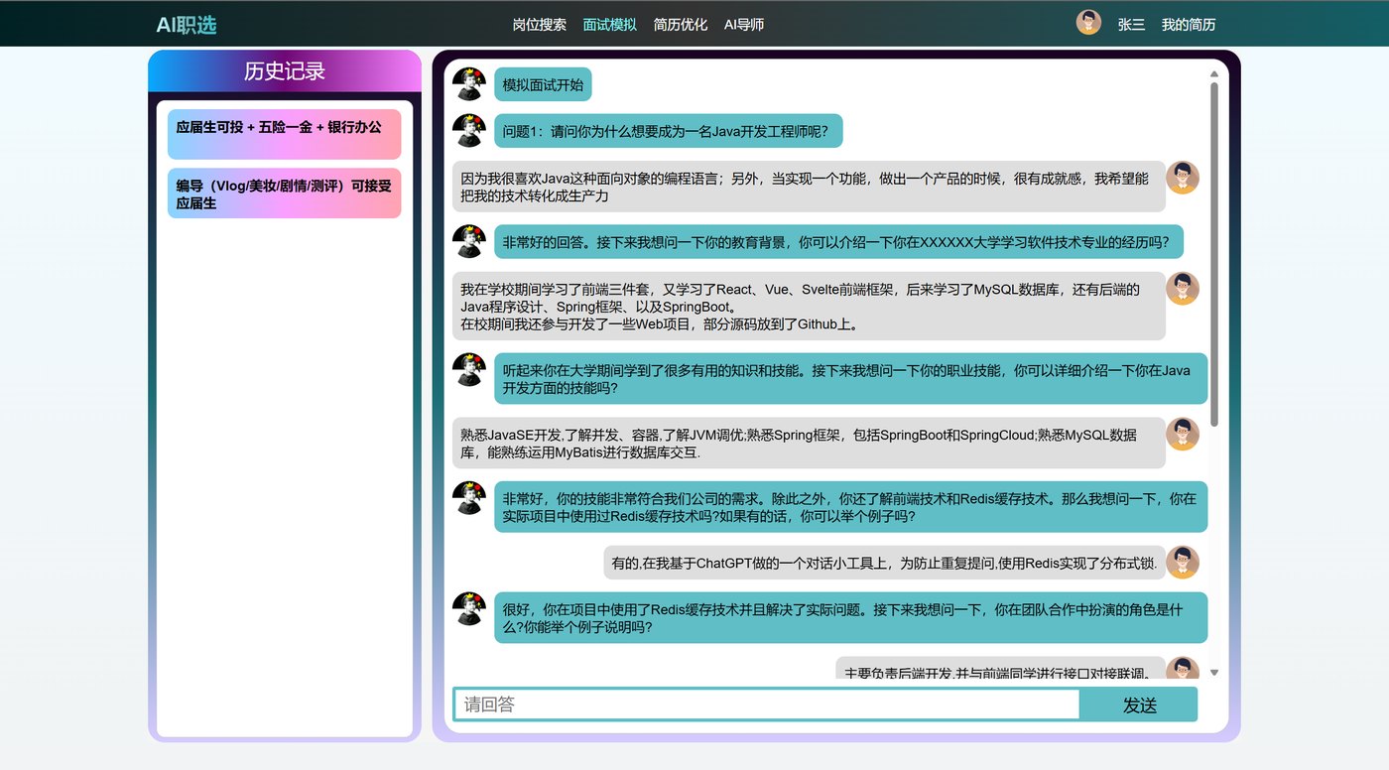
Task: Click chat scrollbar down arrow
Action: [1214, 673]
